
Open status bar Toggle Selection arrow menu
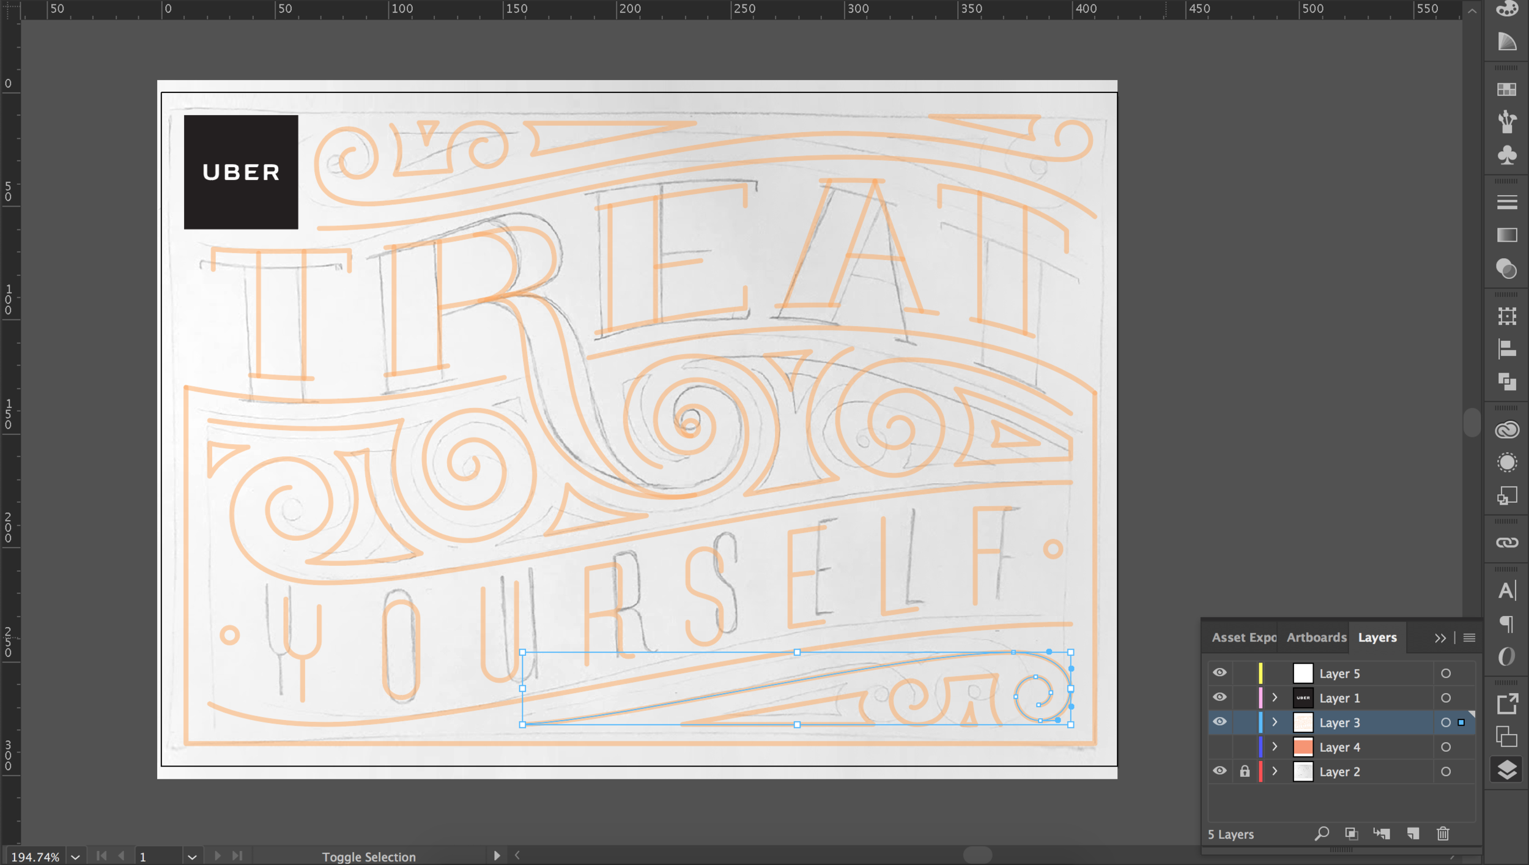(497, 856)
